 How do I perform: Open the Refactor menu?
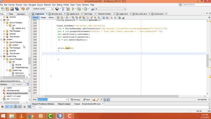(x=47, y=5)
